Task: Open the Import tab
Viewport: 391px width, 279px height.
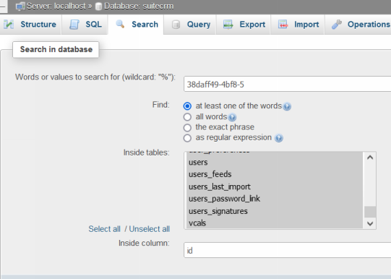Action: pyautogui.click(x=298, y=25)
